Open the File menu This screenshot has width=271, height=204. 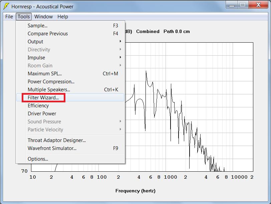(x=9, y=17)
